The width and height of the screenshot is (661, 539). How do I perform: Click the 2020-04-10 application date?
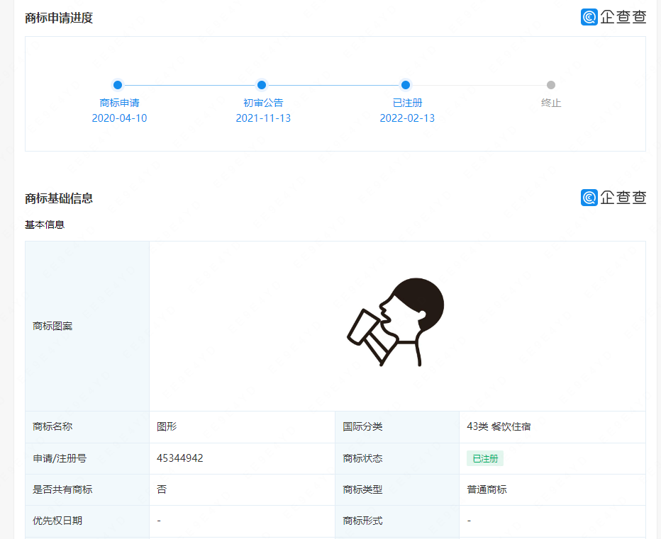[x=119, y=118]
